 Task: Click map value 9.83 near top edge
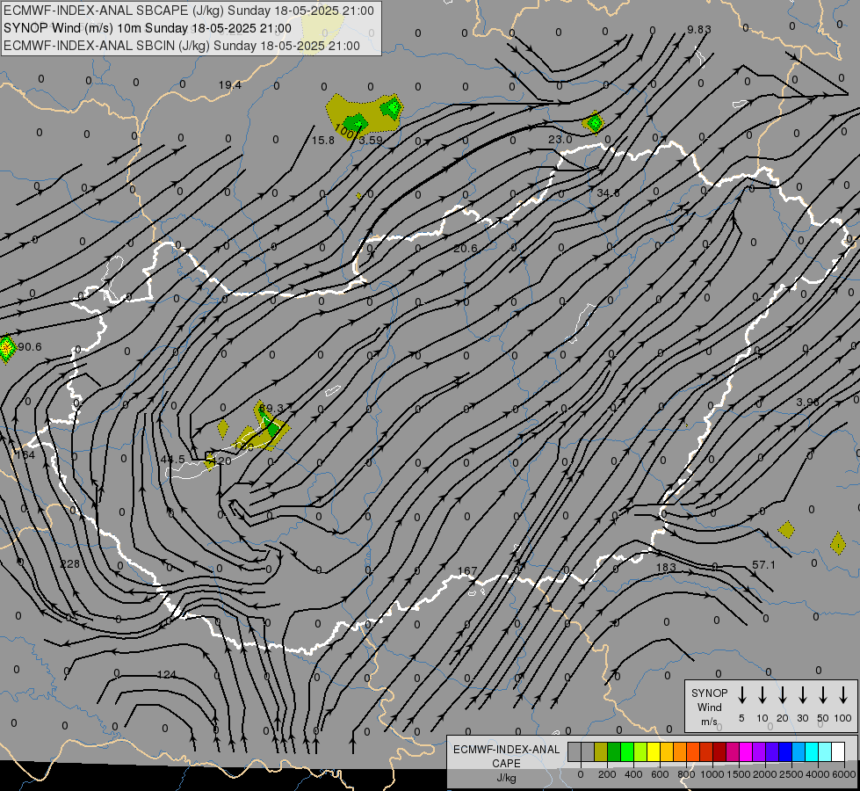698,29
